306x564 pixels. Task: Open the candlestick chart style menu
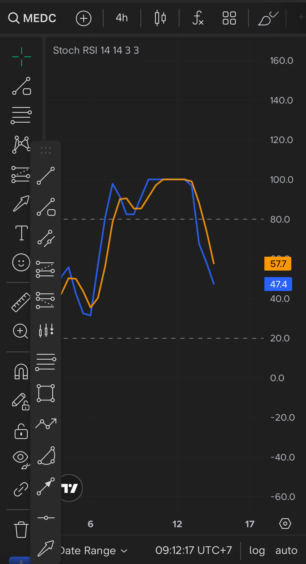click(x=160, y=18)
